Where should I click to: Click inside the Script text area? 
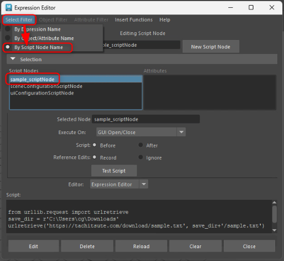point(139,216)
